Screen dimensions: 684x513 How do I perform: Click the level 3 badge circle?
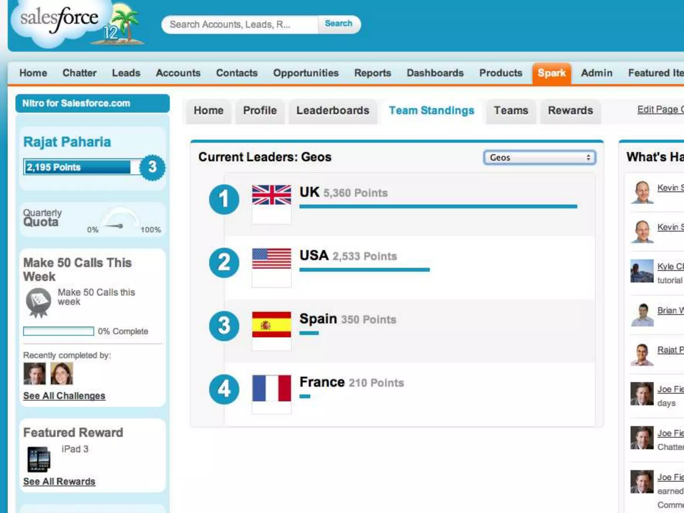point(152,167)
